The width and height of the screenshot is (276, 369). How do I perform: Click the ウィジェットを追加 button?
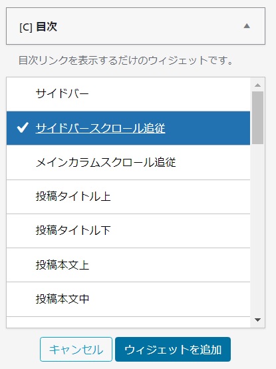[173, 349]
